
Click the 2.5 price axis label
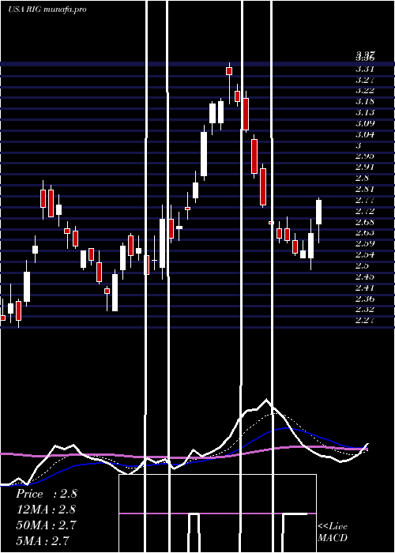pyautogui.click(x=362, y=265)
